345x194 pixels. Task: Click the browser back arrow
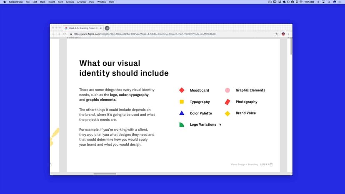(x=53, y=34)
